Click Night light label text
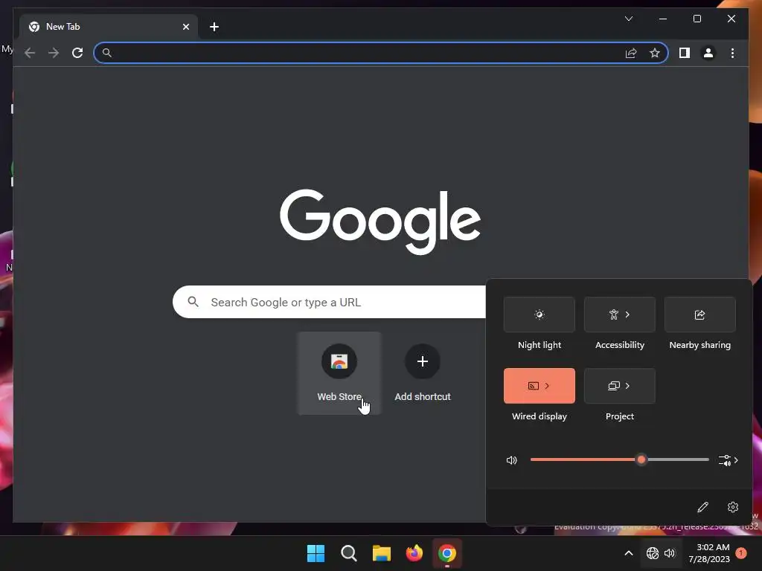 [540, 345]
